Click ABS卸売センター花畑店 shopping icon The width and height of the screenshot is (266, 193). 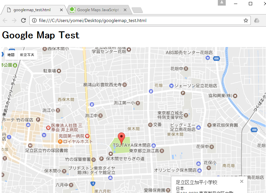208,58
